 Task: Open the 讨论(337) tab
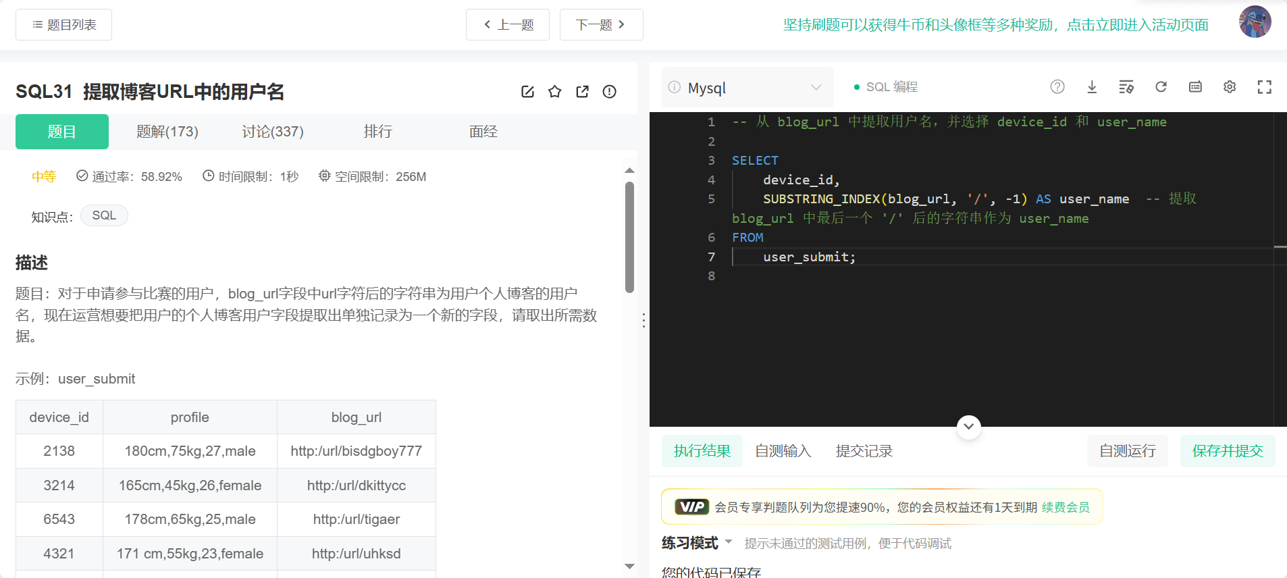coord(273,132)
